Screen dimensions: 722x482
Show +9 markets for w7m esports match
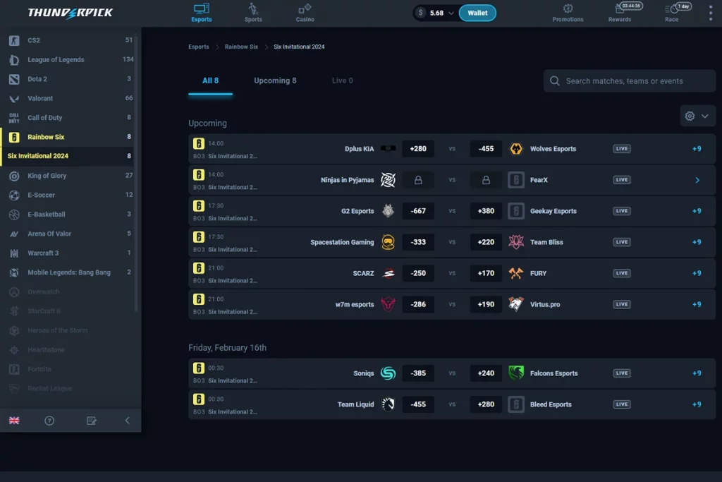(697, 304)
